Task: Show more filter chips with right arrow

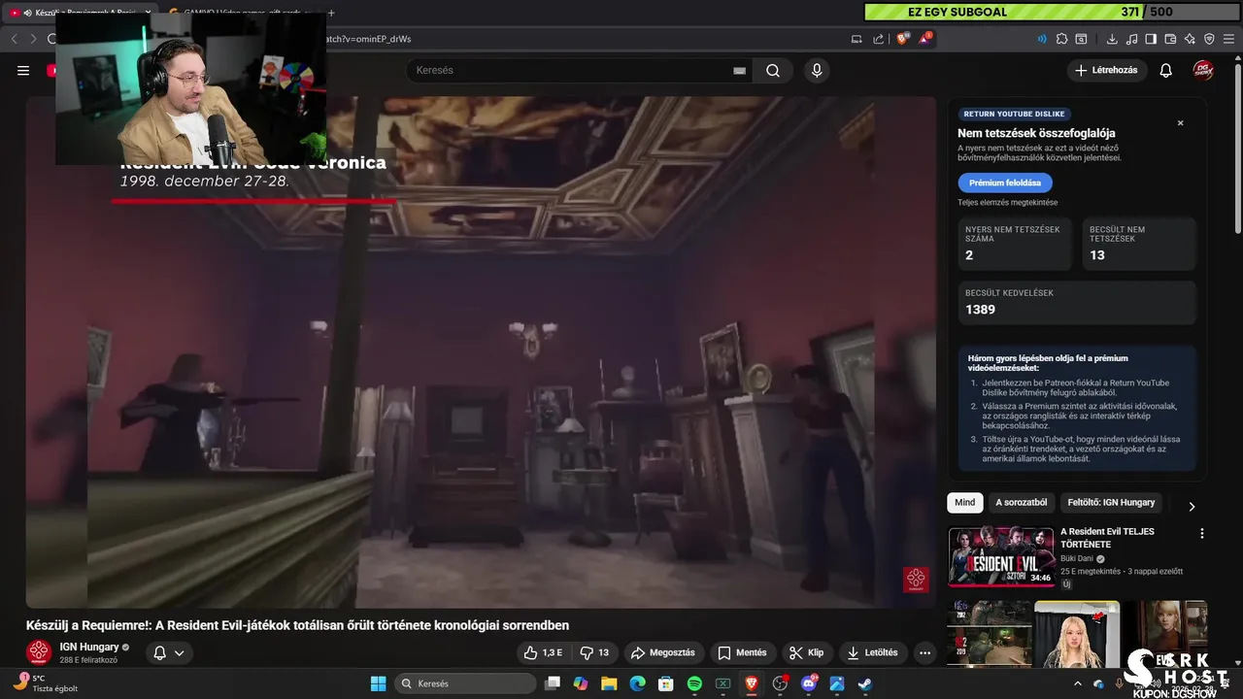Action: (1192, 506)
